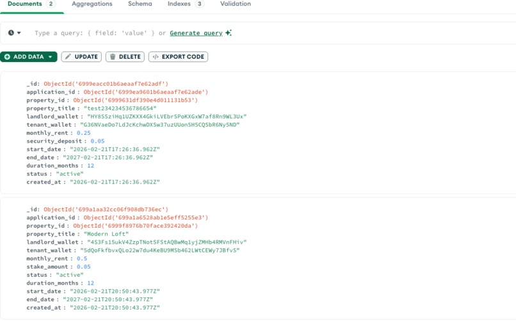
Task: Click the code brackets icon on EXPORT CODE
Action: [156, 57]
